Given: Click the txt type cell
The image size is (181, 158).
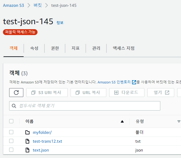Looking at the screenshot, I should coord(138,141).
